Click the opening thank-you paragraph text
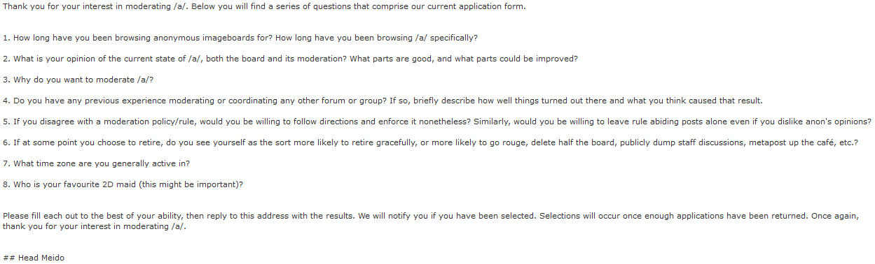The height and width of the screenshot is (264, 875). 264,6
